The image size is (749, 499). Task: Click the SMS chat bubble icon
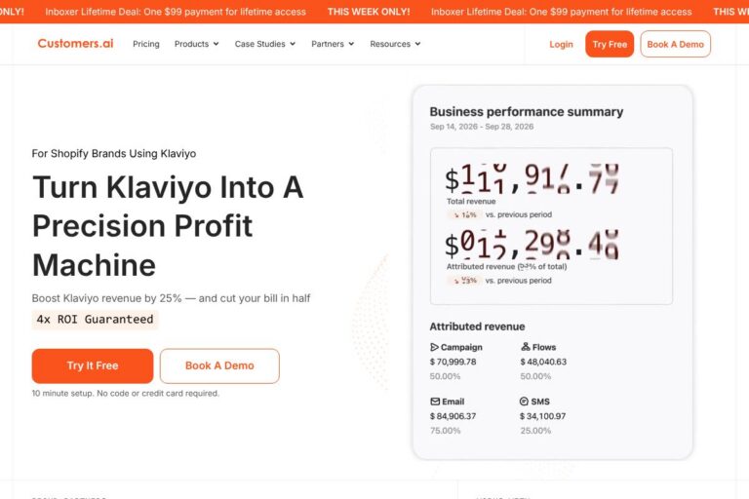525,402
